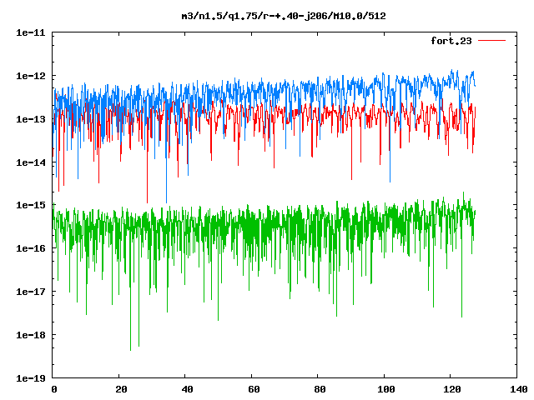Click the 120 x-axis label
This screenshot has height=400, width=534.
[452, 389]
